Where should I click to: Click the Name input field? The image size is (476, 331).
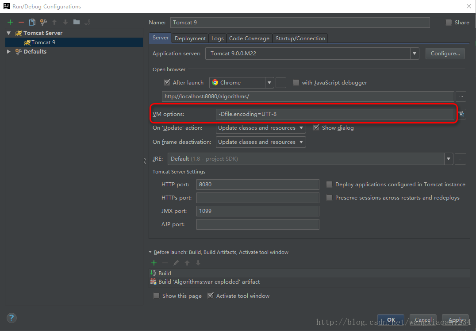[300, 23]
